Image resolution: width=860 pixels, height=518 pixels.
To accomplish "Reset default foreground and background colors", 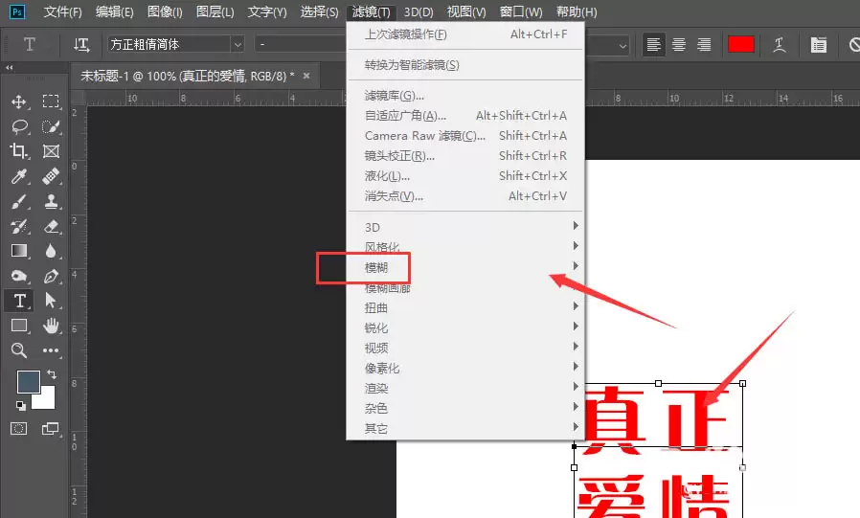I will click(x=20, y=406).
